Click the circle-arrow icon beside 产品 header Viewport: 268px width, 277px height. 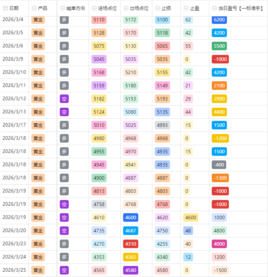[34, 8]
